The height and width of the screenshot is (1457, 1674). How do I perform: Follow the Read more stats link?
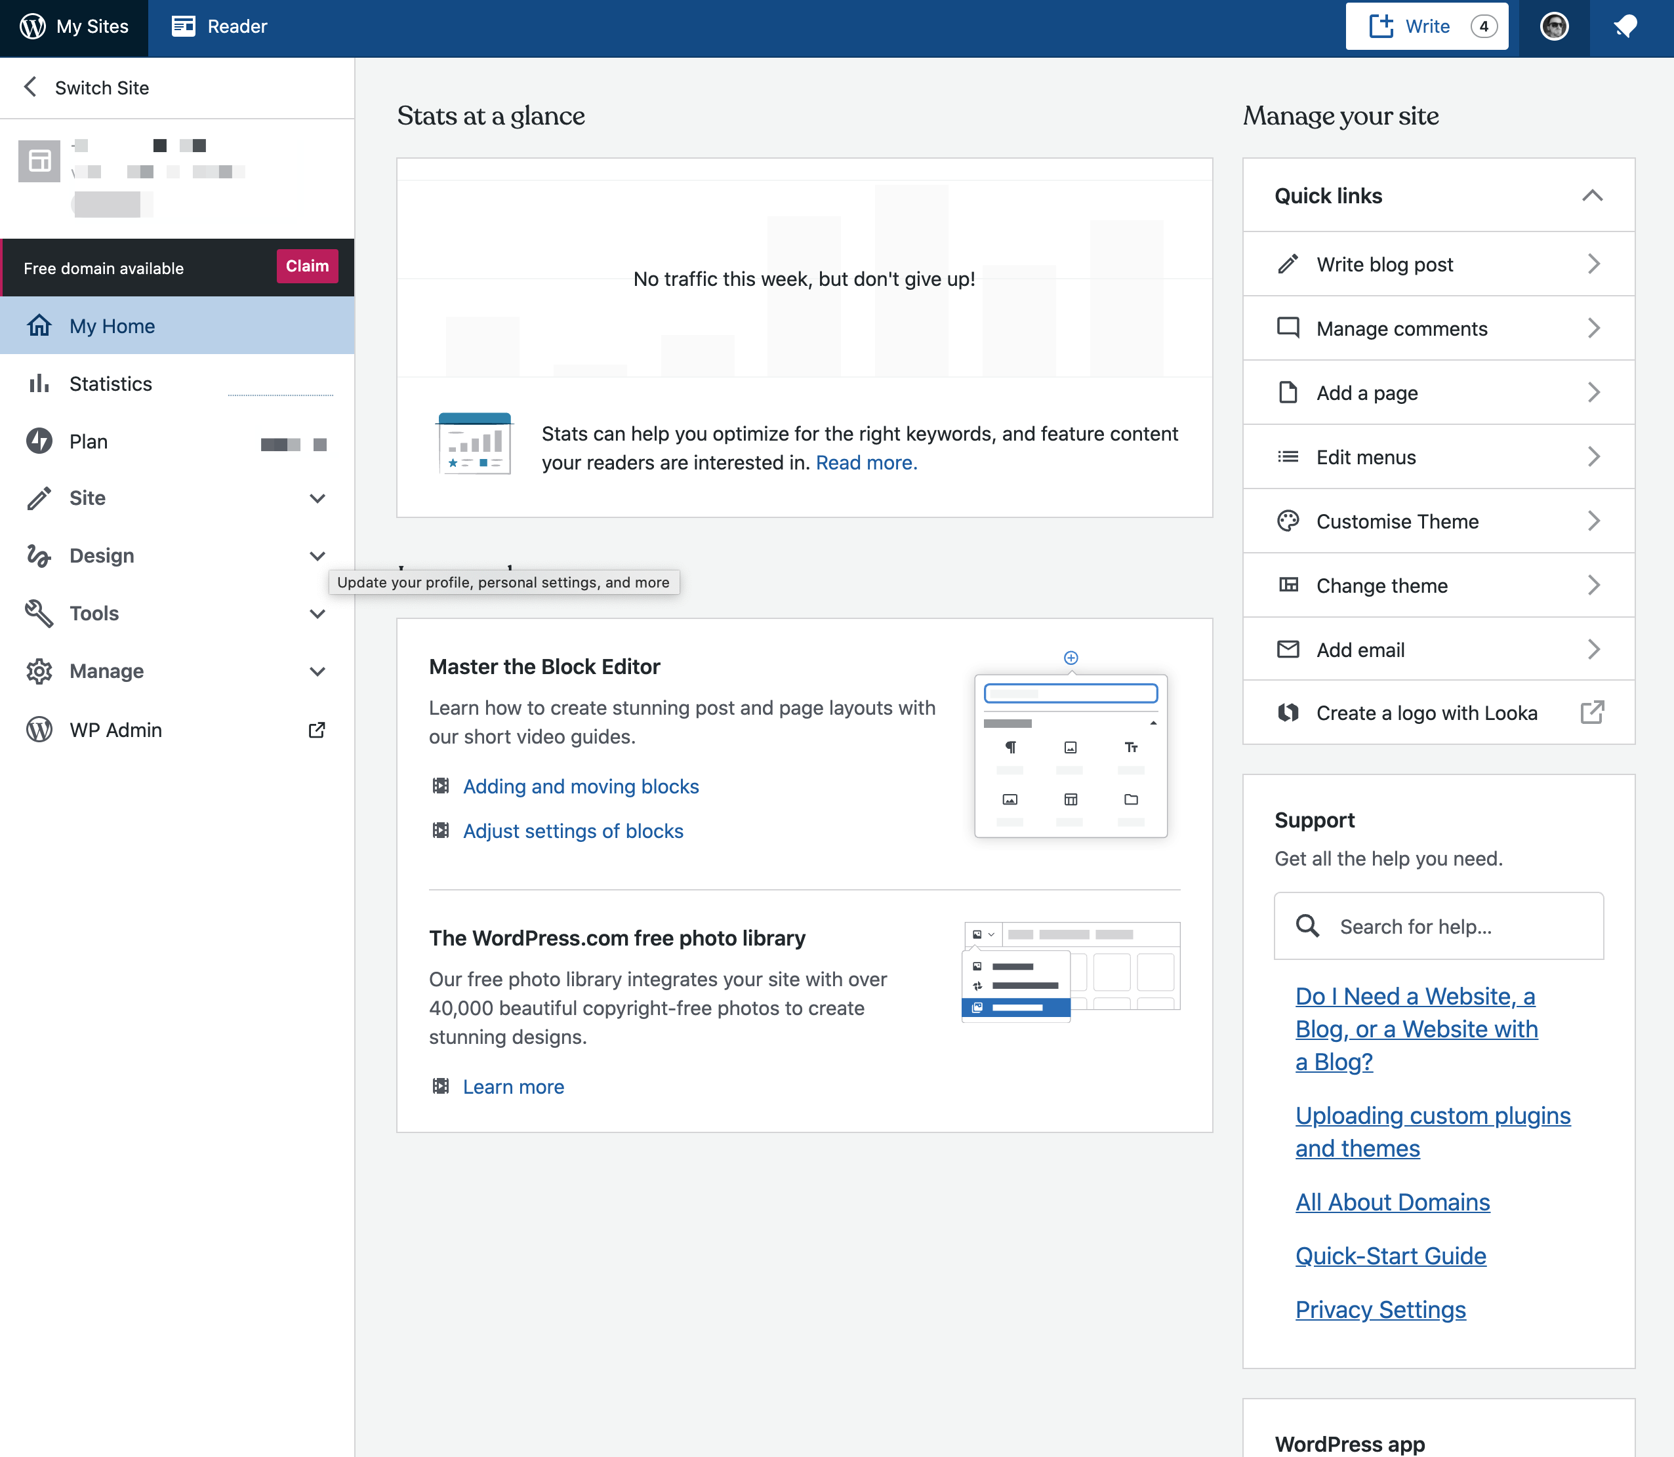pos(867,462)
